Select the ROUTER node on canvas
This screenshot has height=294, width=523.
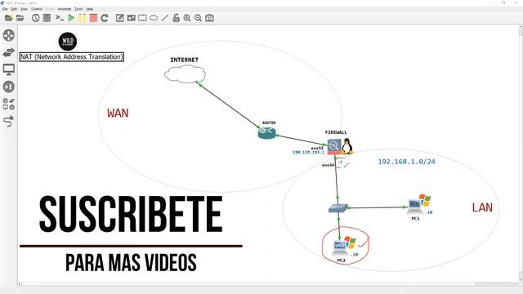267,132
